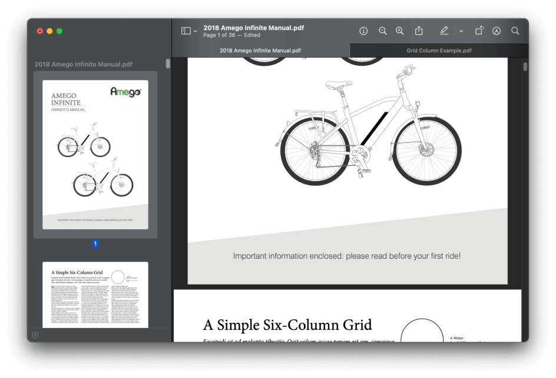Click the plus icon at the sidebar bottom
The image size is (556, 378).
coord(34,334)
